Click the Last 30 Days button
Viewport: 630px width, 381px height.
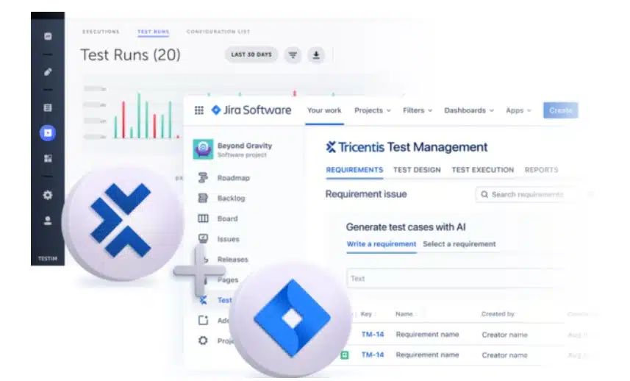pyautogui.click(x=251, y=54)
